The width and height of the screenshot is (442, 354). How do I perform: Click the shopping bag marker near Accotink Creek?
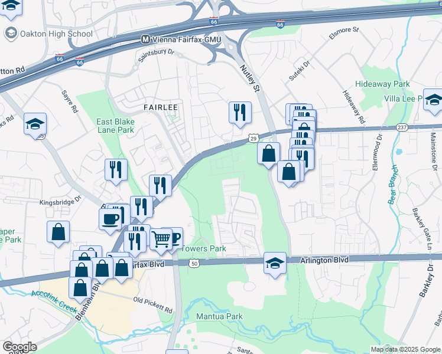coord(80,288)
